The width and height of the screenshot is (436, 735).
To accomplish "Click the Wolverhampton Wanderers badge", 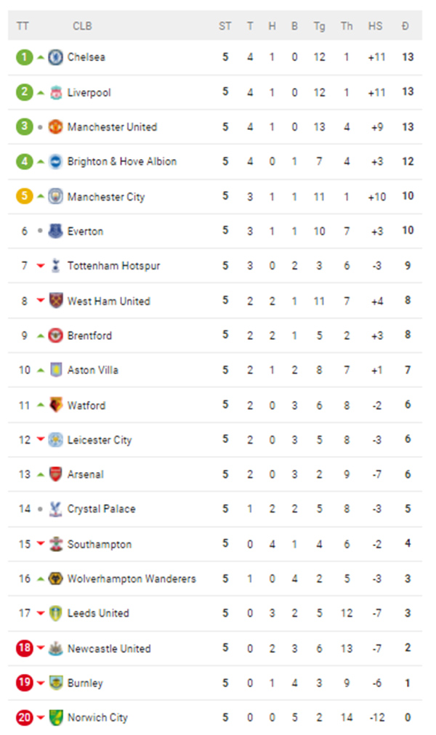I will pos(55,578).
